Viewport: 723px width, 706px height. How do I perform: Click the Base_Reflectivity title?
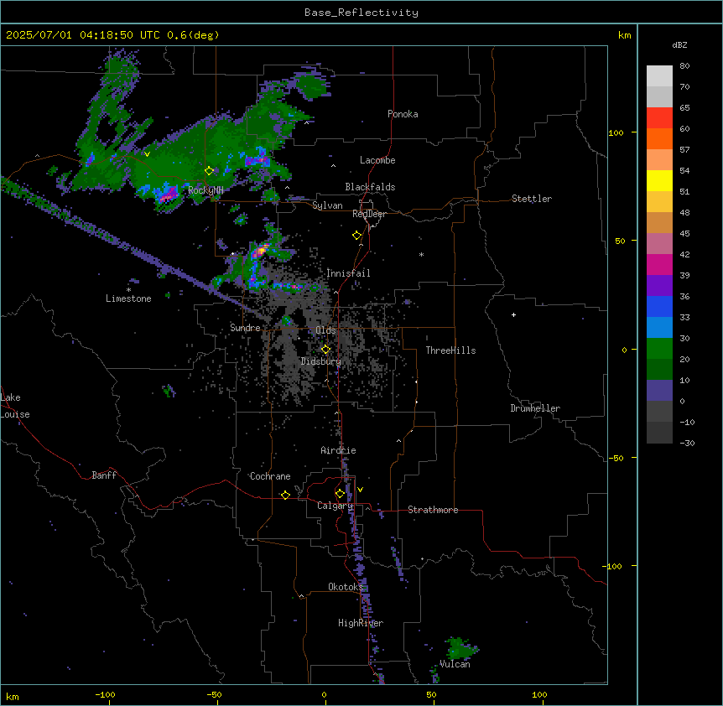361,13
